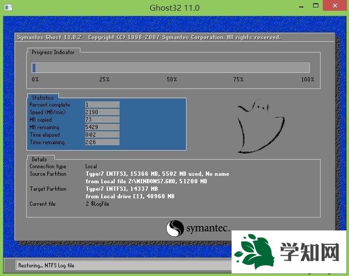The image size is (349, 276).
Task: Select the Time remaining value 2:26
Action: [102, 142]
